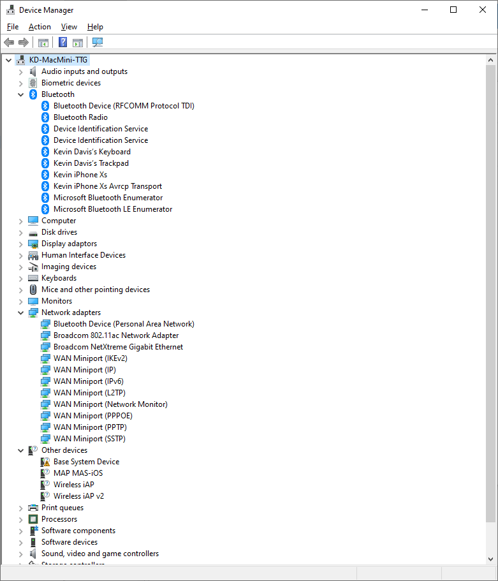Image resolution: width=498 pixels, height=581 pixels.
Task: Open the File menu
Action: pyautogui.click(x=13, y=27)
